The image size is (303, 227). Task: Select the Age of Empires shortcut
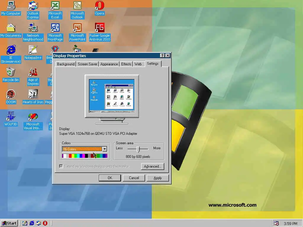pyautogui.click(x=33, y=77)
